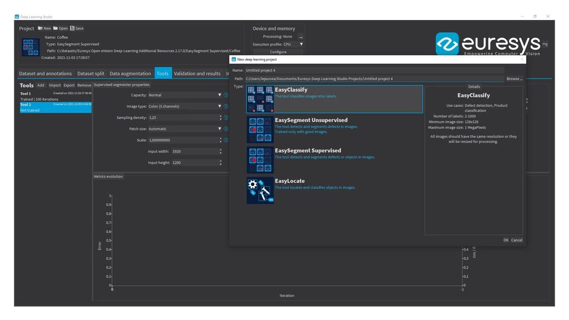
Task: Expand the Execution profile dropdown
Action: [x=301, y=44]
